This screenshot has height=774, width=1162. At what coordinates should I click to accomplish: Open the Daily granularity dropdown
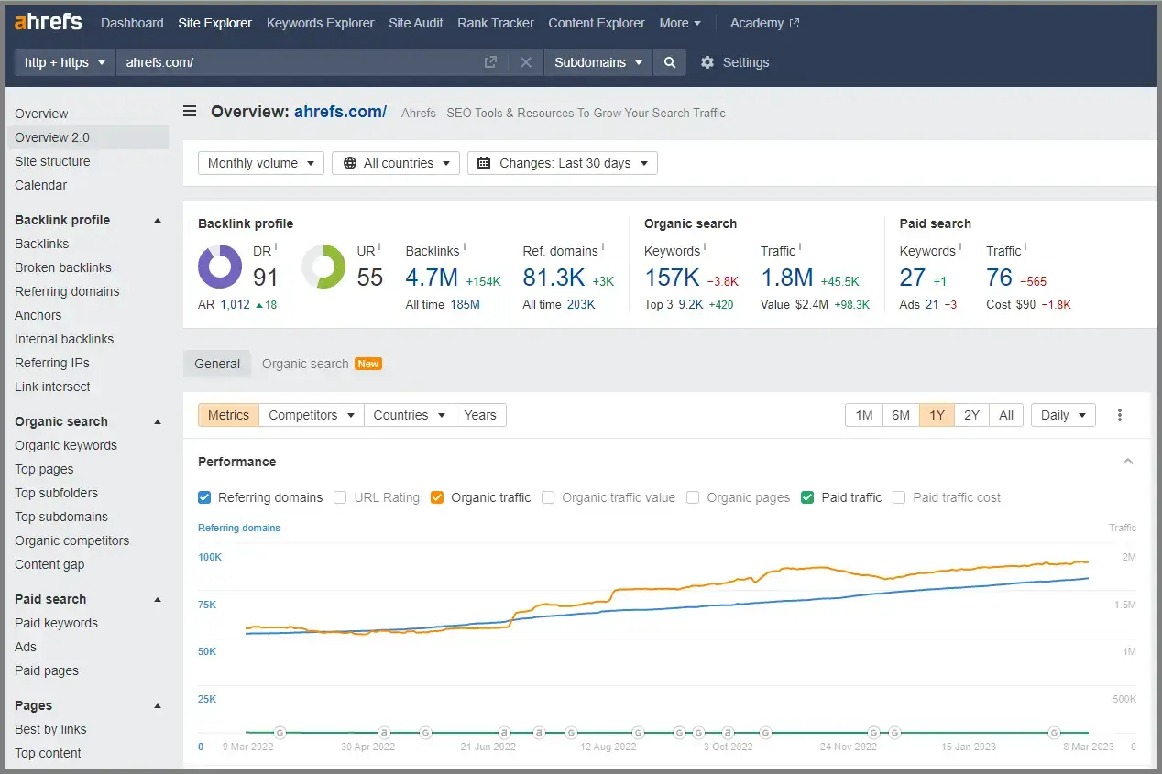click(x=1064, y=415)
